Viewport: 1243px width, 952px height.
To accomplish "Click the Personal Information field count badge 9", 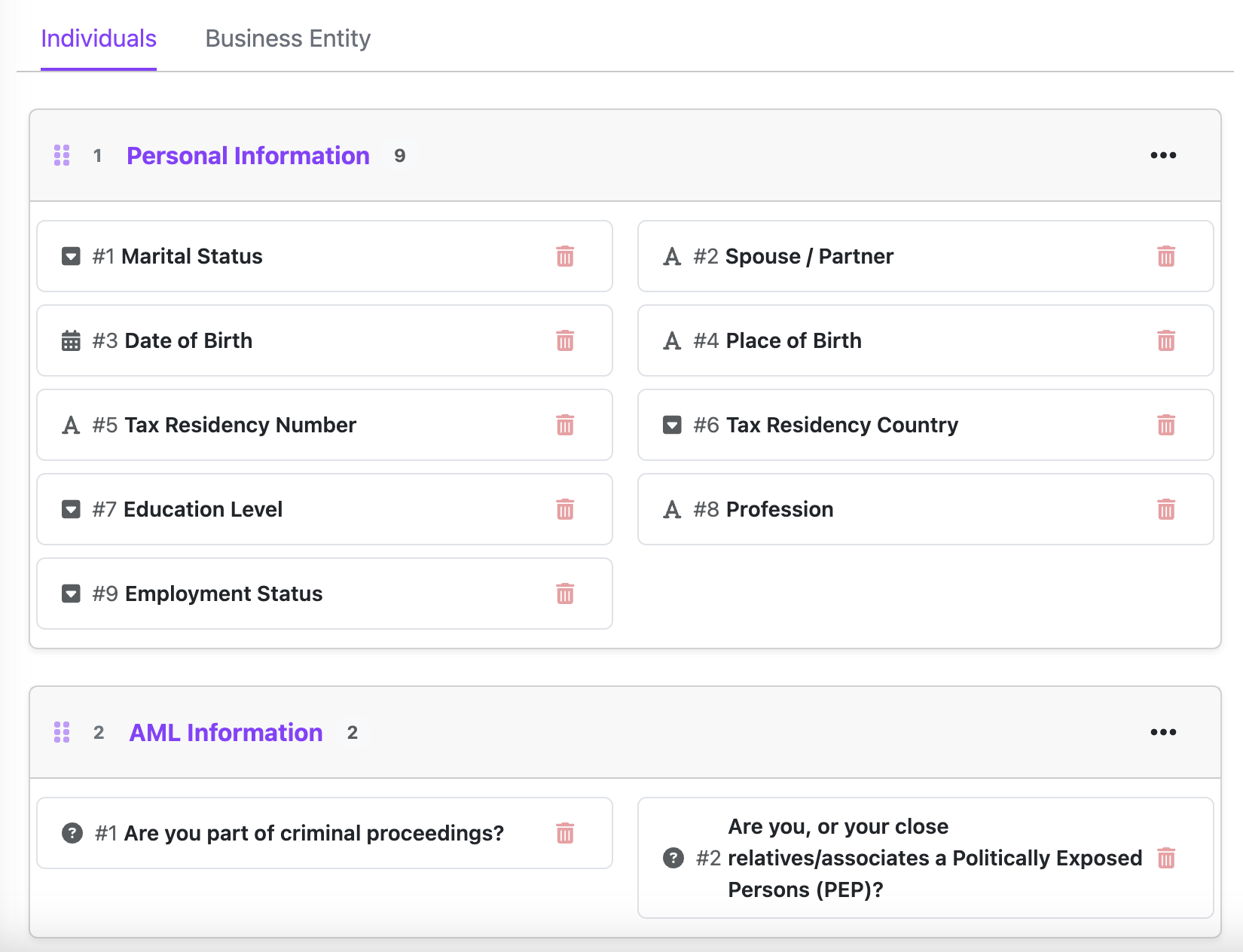I will pos(400,155).
